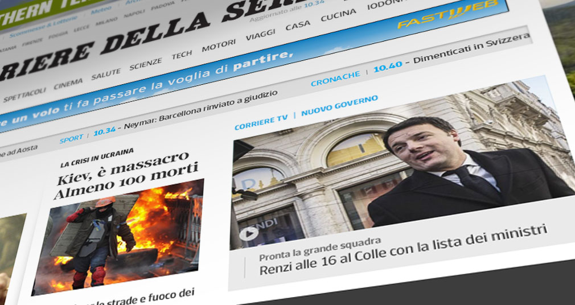The width and height of the screenshot is (575, 305).
Task: Open the NUOVO GOVERNO tag
Action: [339, 105]
